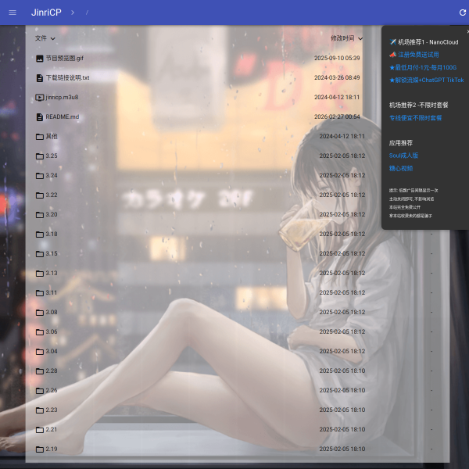Open the 2.26 folder
This screenshot has width=469, height=469.
coord(52,390)
